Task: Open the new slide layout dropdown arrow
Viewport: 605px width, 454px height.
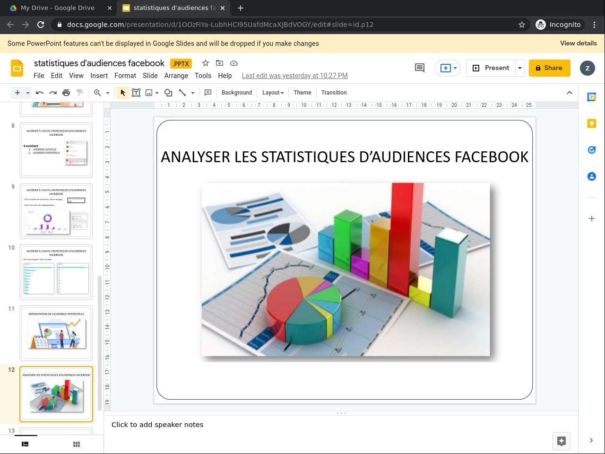Action: pyautogui.click(x=28, y=93)
